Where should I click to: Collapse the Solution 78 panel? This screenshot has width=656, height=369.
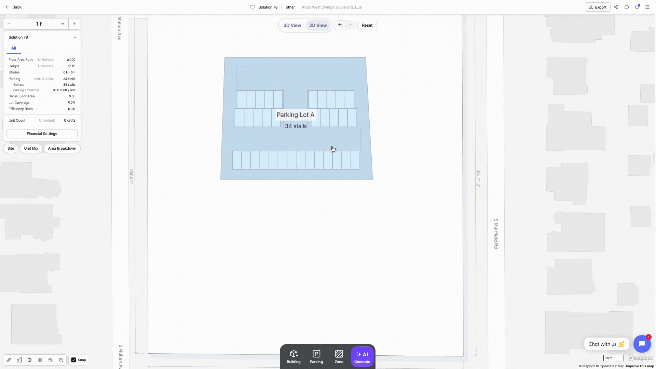(75, 38)
